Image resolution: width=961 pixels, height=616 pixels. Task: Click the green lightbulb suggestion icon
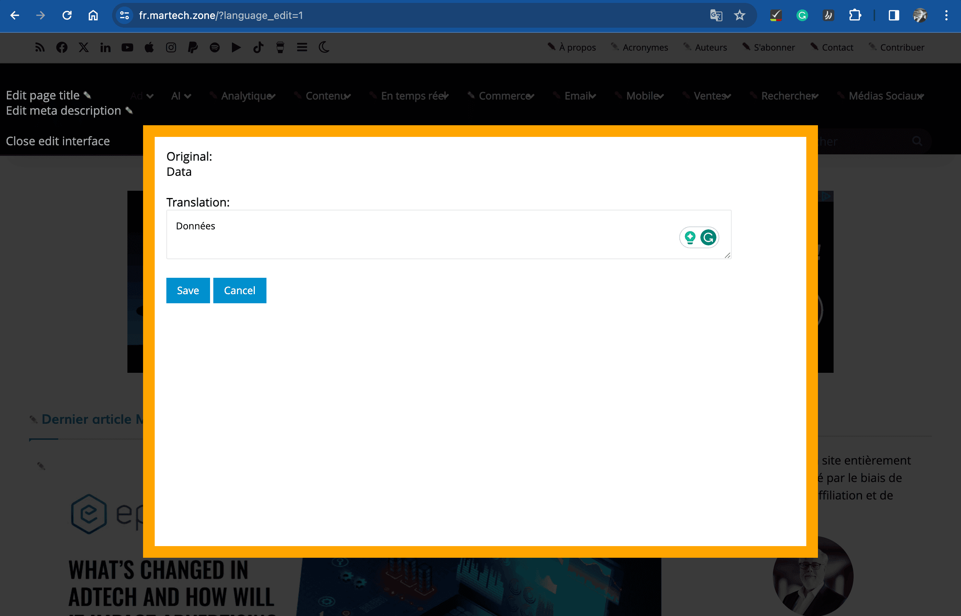click(x=690, y=238)
